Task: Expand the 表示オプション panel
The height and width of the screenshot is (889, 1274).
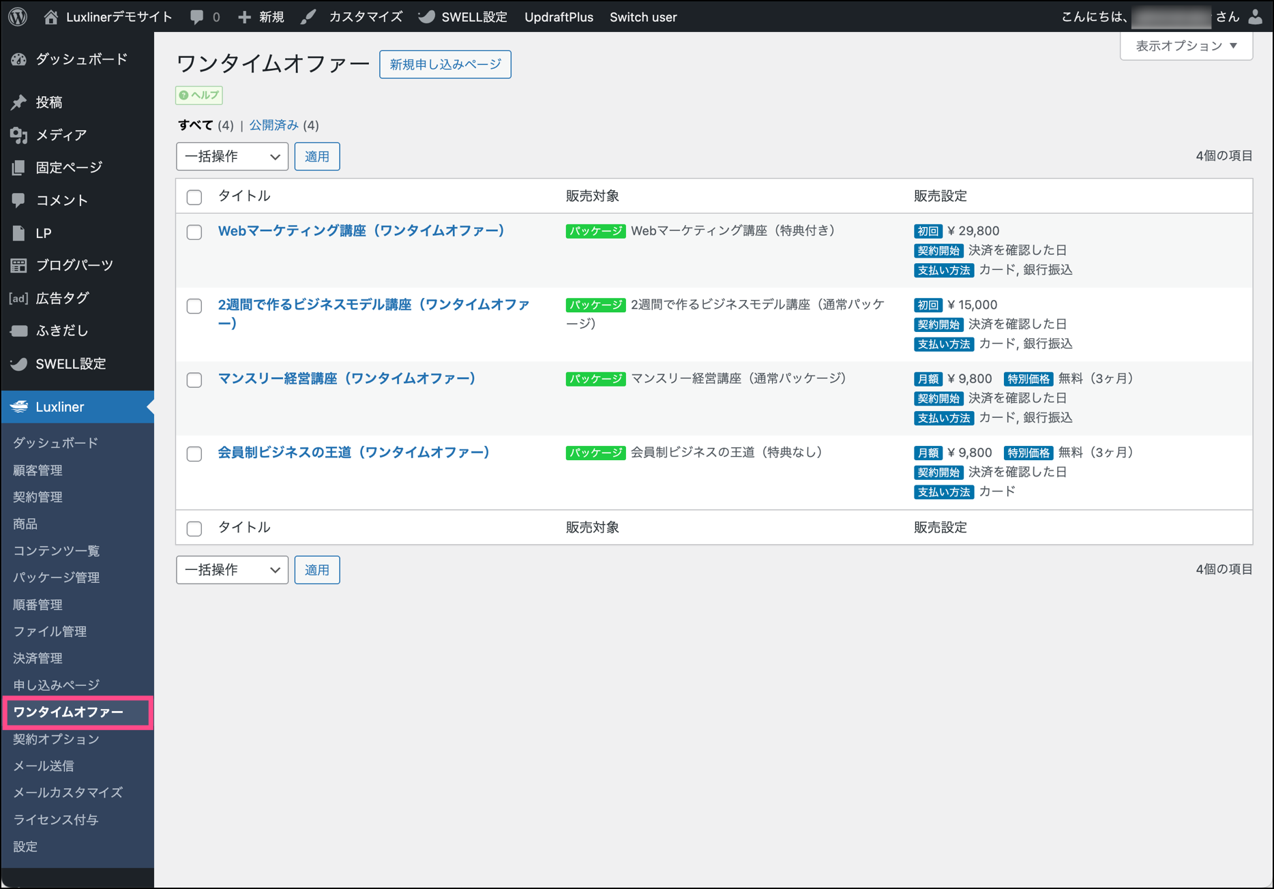Action: 1186,46
